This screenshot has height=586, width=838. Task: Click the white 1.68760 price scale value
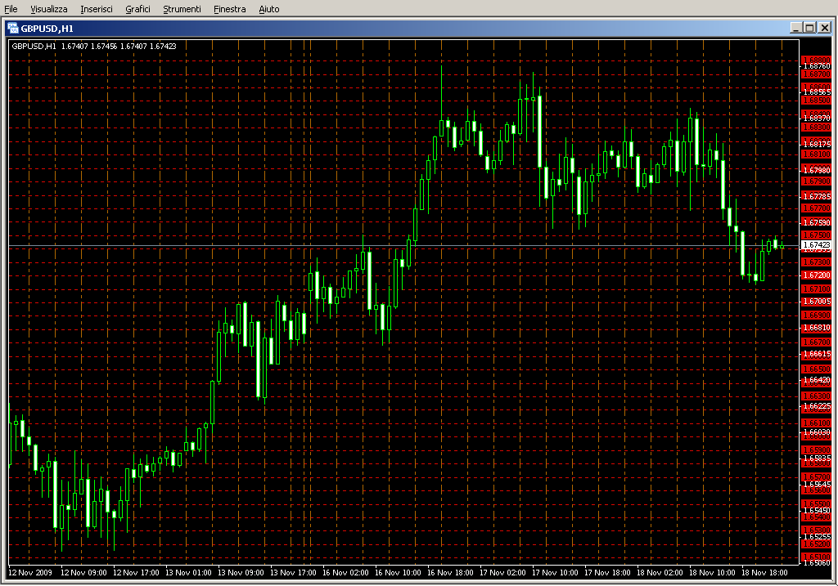pyautogui.click(x=817, y=65)
